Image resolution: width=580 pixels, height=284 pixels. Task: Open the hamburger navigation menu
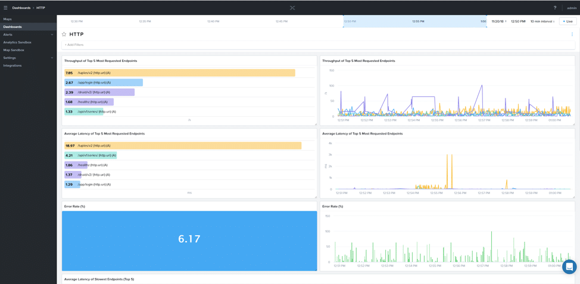[x=5, y=8]
